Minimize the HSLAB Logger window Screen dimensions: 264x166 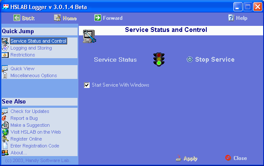238,7
